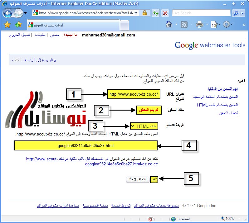Open فهم التحقق من الملكية link

[x=222, y=89]
